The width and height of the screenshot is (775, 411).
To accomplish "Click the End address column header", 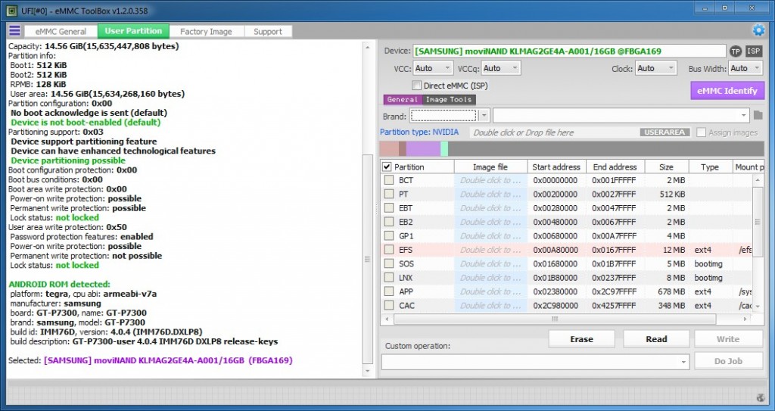I will pos(615,167).
